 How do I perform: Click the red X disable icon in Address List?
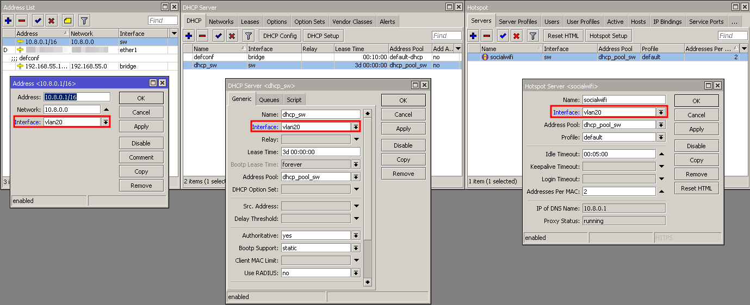[x=51, y=21]
